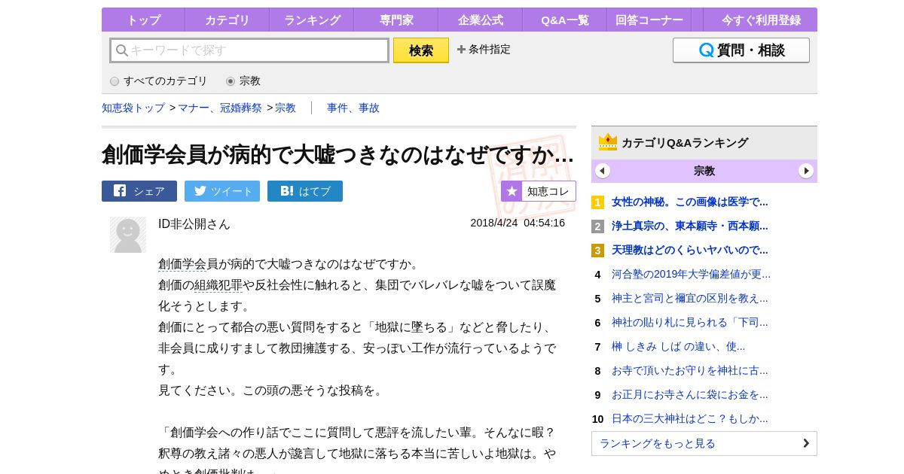
Task: Open the ランキング tab
Action: click(312, 20)
